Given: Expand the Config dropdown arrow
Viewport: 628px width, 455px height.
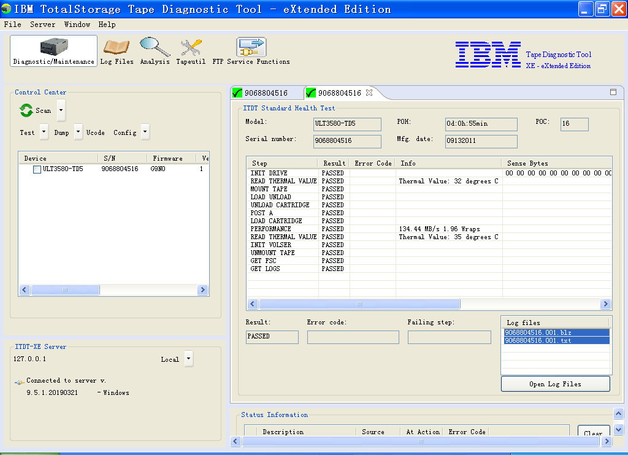Looking at the screenshot, I should (145, 132).
